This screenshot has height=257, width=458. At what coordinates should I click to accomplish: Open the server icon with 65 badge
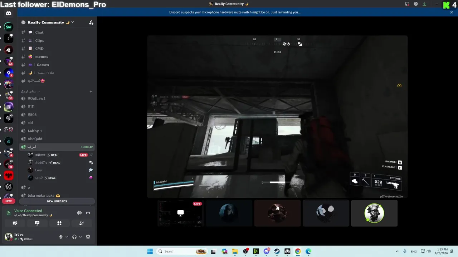pyautogui.click(x=9, y=61)
